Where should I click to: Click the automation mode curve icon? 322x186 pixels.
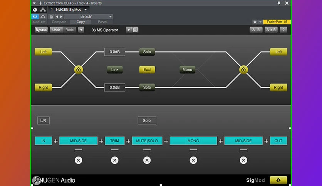[x=43, y=17]
